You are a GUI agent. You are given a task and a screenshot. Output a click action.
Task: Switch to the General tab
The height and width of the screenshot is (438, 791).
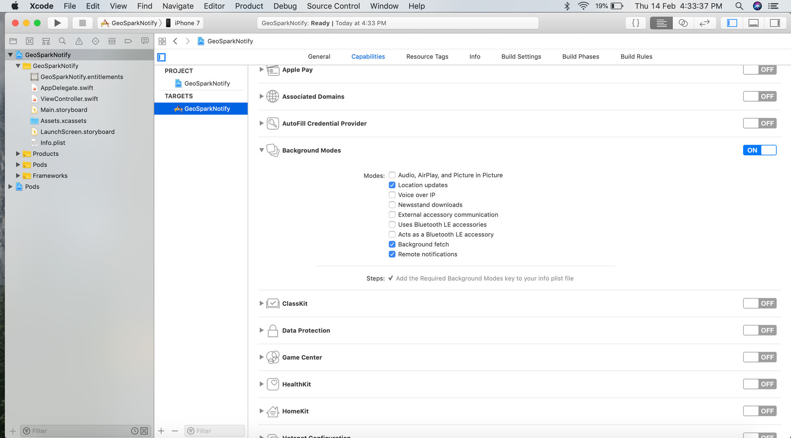pyautogui.click(x=319, y=57)
